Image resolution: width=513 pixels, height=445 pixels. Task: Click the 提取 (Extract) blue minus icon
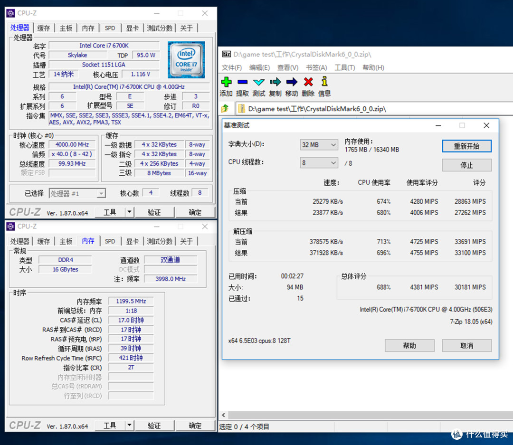tap(242, 82)
